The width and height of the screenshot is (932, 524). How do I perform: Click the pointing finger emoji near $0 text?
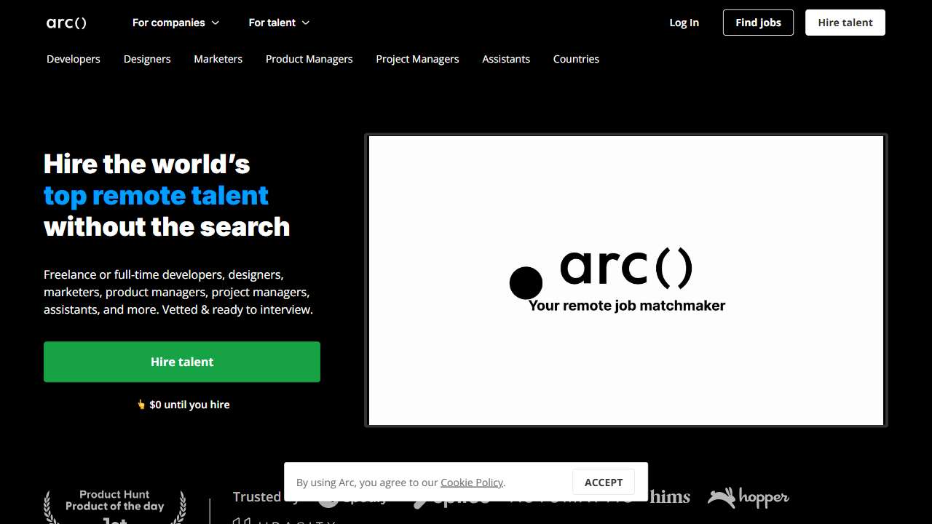pyautogui.click(x=140, y=404)
